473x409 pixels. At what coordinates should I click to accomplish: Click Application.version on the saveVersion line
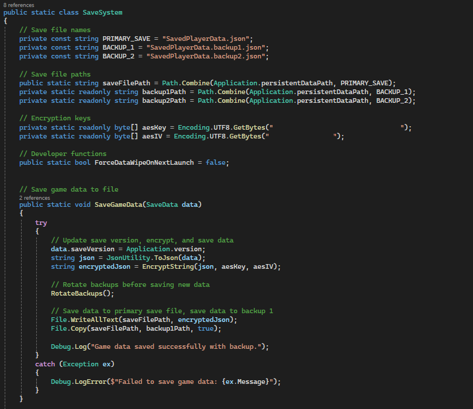164,249
